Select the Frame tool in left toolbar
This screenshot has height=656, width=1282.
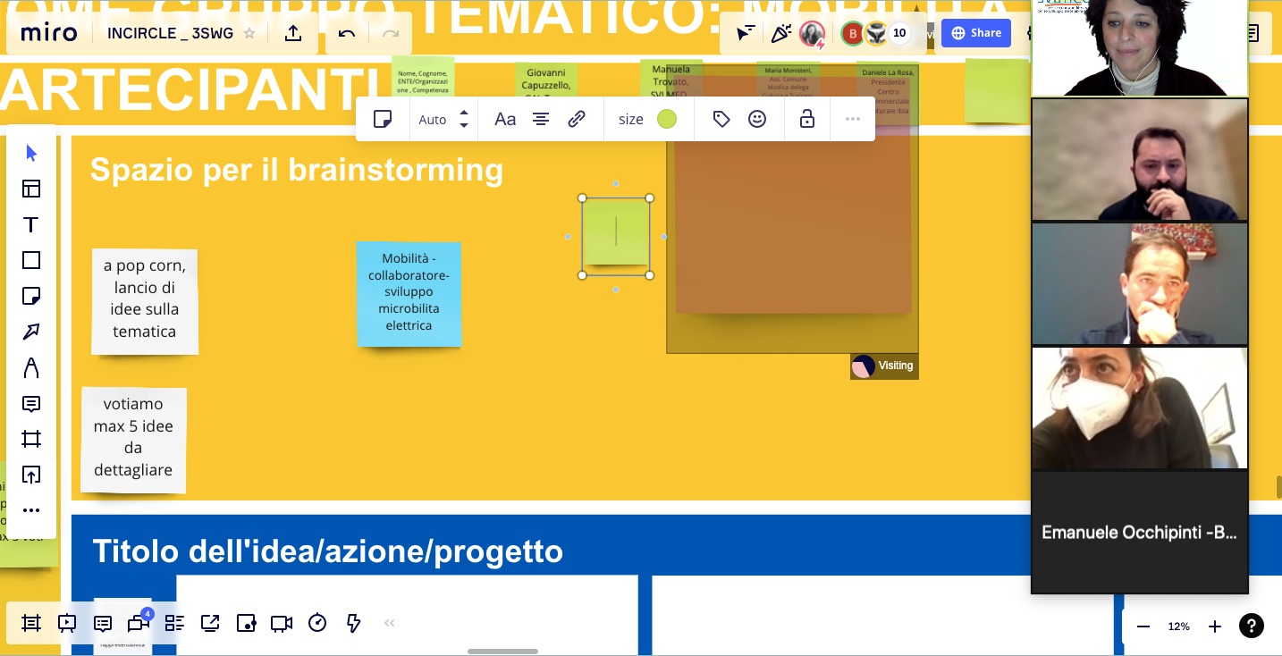pyautogui.click(x=31, y=439)
